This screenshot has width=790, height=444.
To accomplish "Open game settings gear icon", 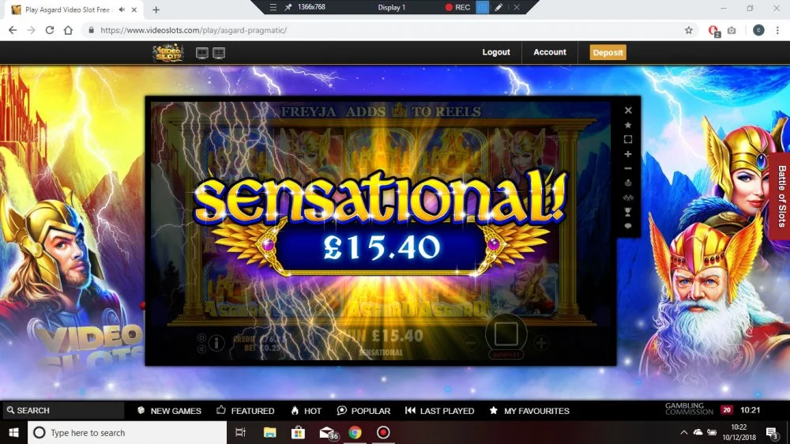I will tap(201, 337).
